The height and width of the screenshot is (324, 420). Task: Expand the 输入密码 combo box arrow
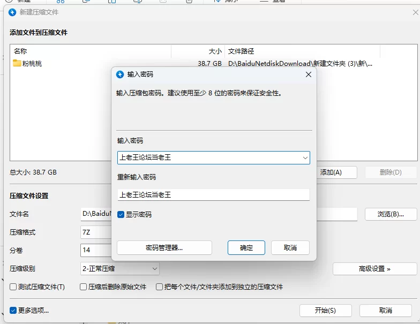305,157
